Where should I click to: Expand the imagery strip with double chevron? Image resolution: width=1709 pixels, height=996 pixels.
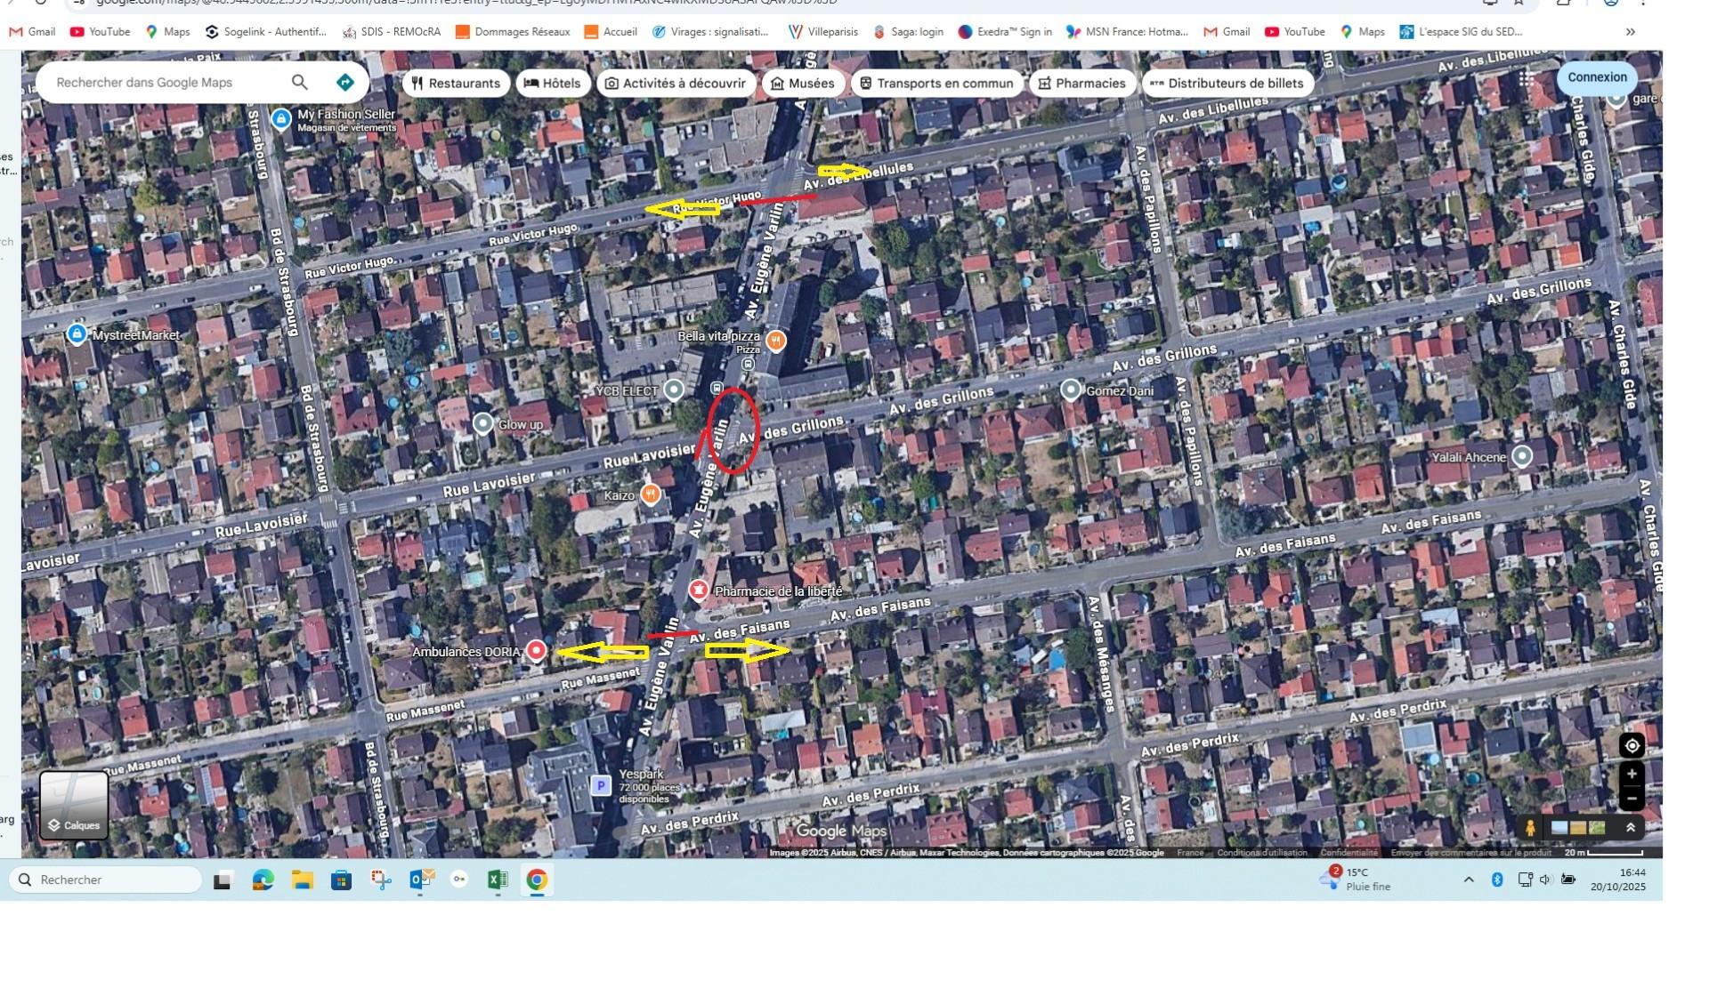[1631, 828]
